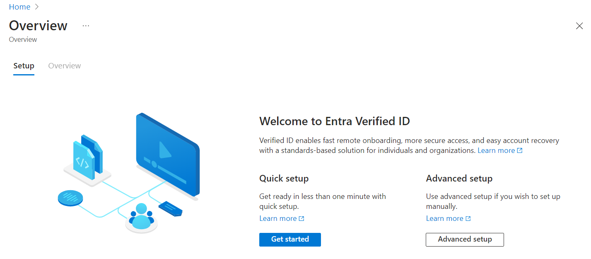Click external link icon under Quick setup

click(x=302, y=219)
